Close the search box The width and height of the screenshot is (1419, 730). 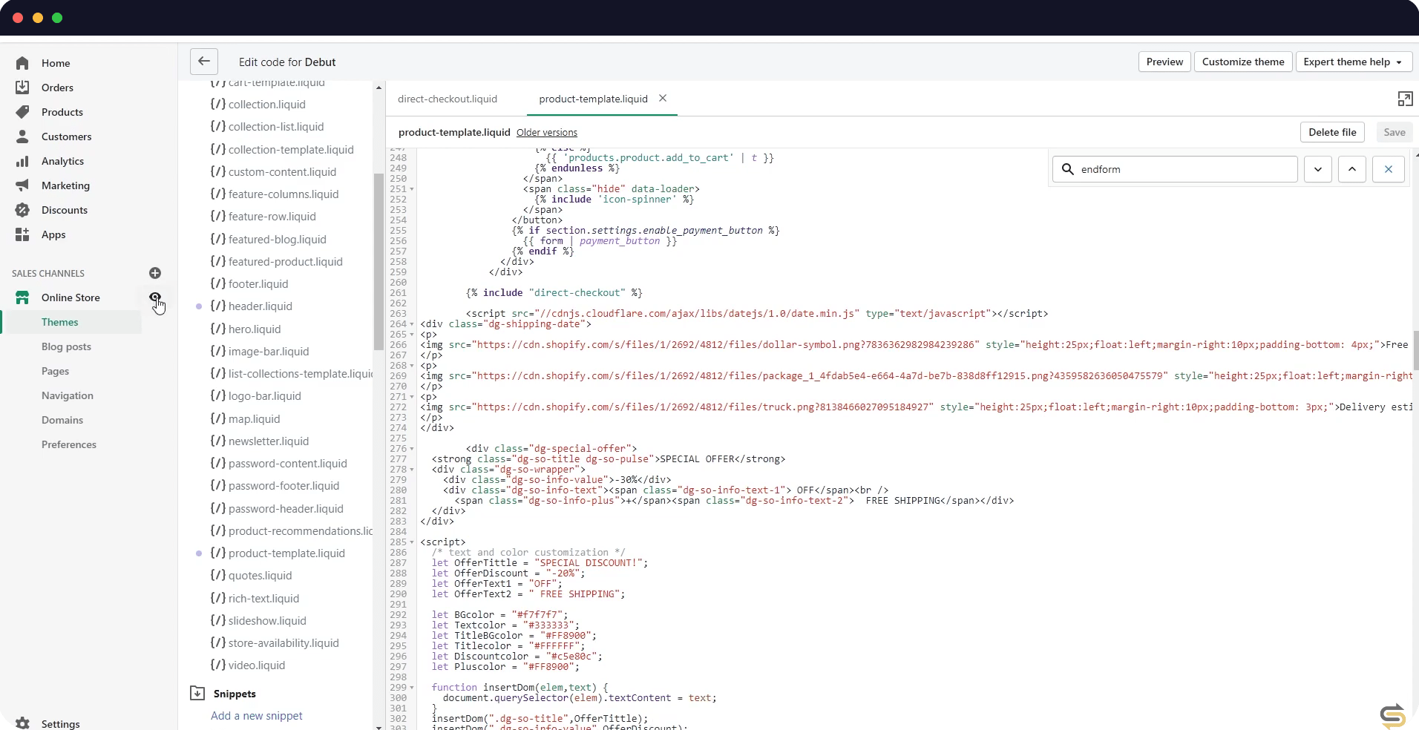[1389, 169]
